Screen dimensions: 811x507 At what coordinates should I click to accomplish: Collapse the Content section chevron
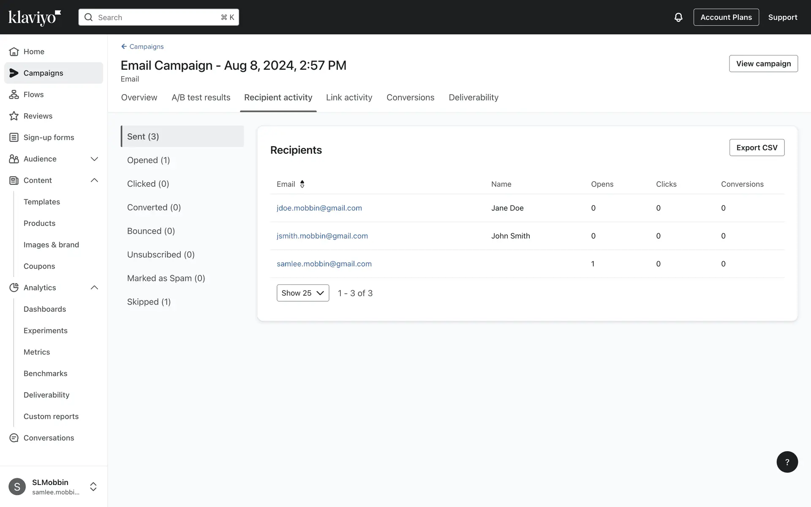pos(94,180)
